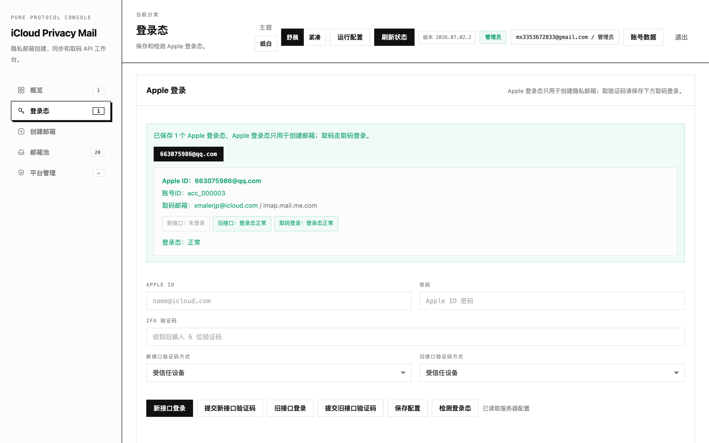Click the iCloud Privacy Mail title
The width and height of the screenshot is (709, 443).
[54, 33]
